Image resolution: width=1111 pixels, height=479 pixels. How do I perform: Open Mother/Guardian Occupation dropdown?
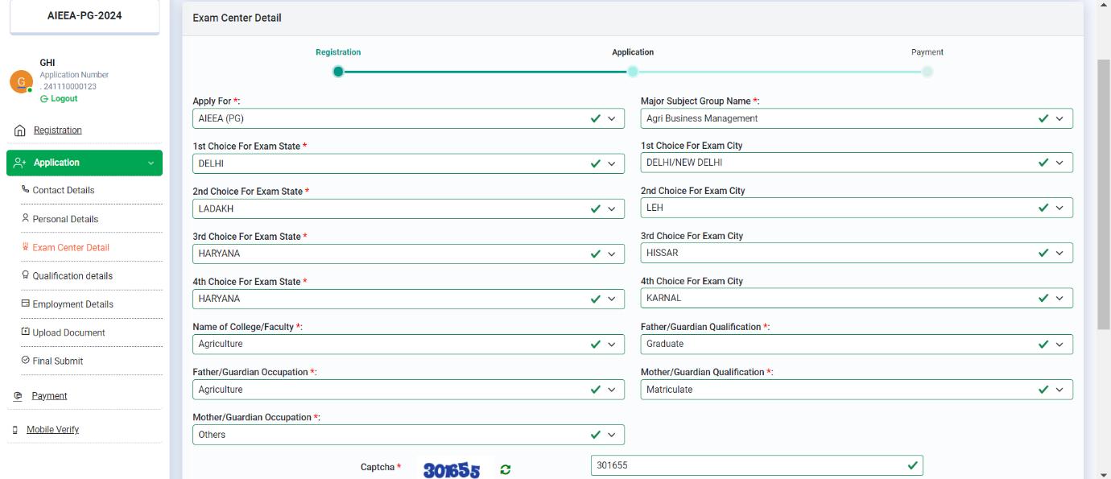(409, 435)
